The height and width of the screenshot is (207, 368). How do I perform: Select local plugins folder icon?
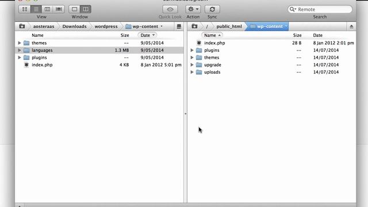26,57
